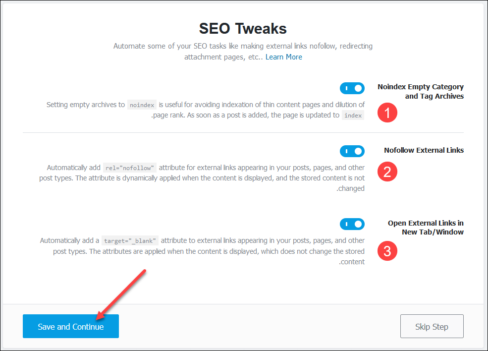Click the "Automate some of your SEO tasks" subtitle
The height and width of the screenshot is (351, 488).
(x=243, y=46)
